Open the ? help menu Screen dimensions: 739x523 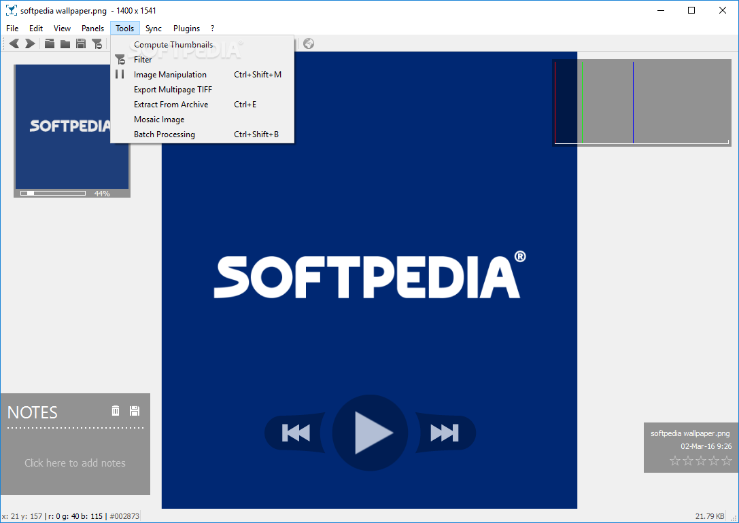(213, 29)
